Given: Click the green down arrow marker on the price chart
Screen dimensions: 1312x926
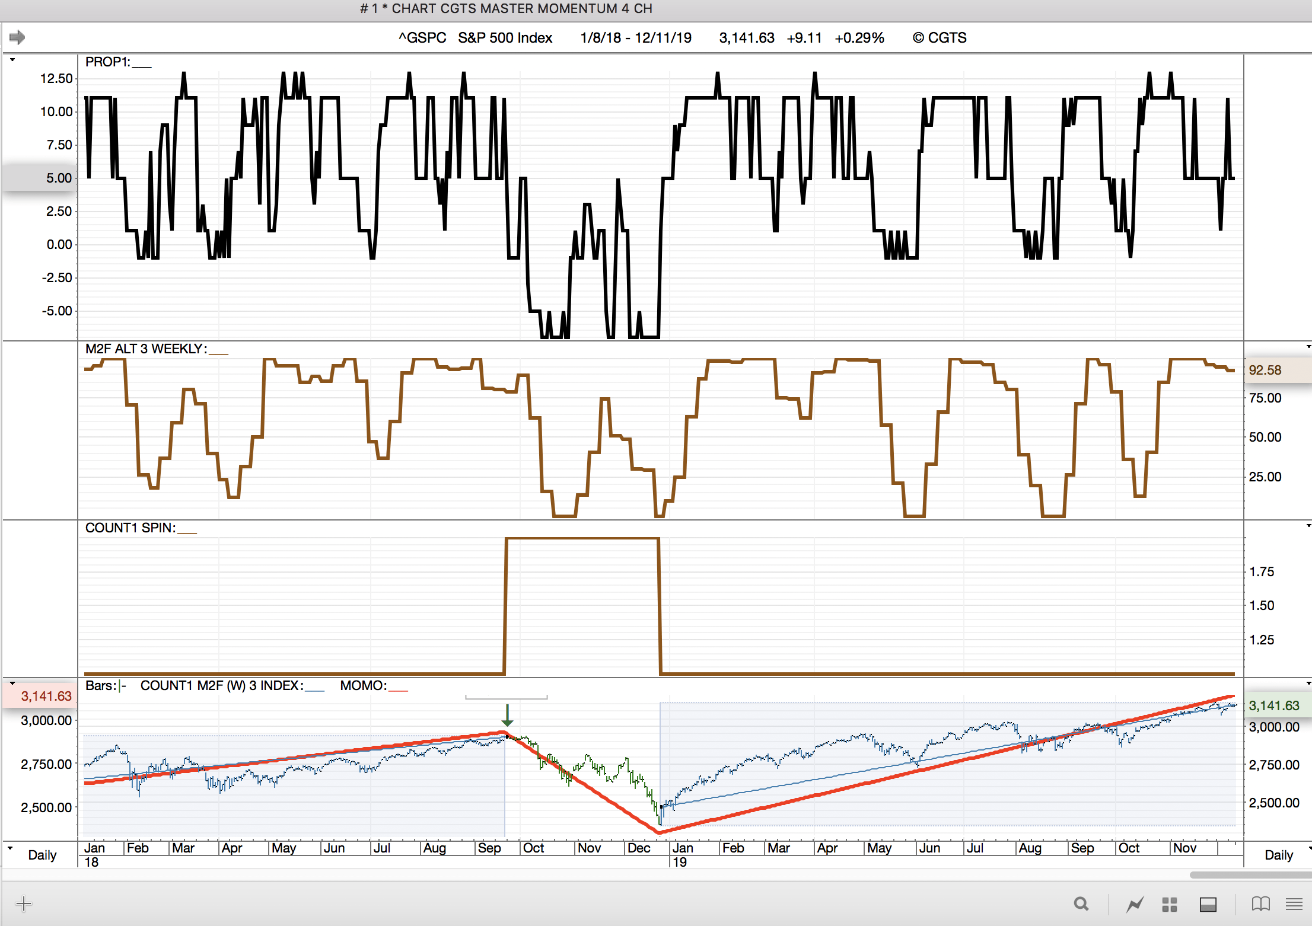Looking at the screenshot, I should point(507,715).
